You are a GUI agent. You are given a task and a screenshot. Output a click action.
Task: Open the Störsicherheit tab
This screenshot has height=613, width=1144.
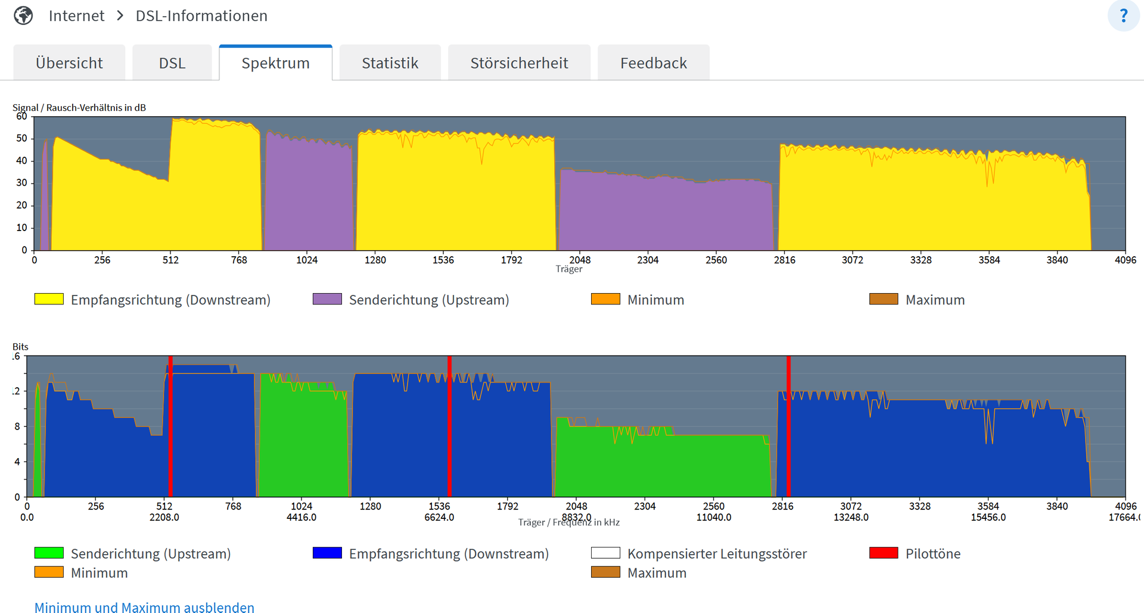tap(519, 63)
